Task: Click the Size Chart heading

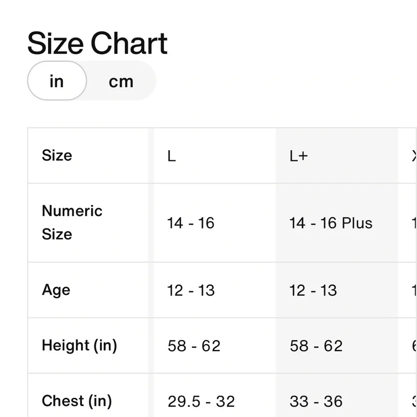Action: coord(97,43)
